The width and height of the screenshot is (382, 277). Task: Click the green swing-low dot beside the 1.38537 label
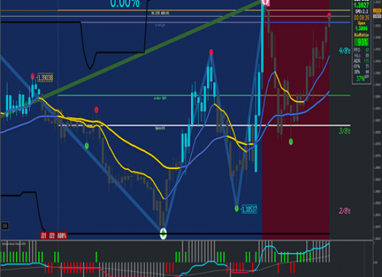pos(236,208)
